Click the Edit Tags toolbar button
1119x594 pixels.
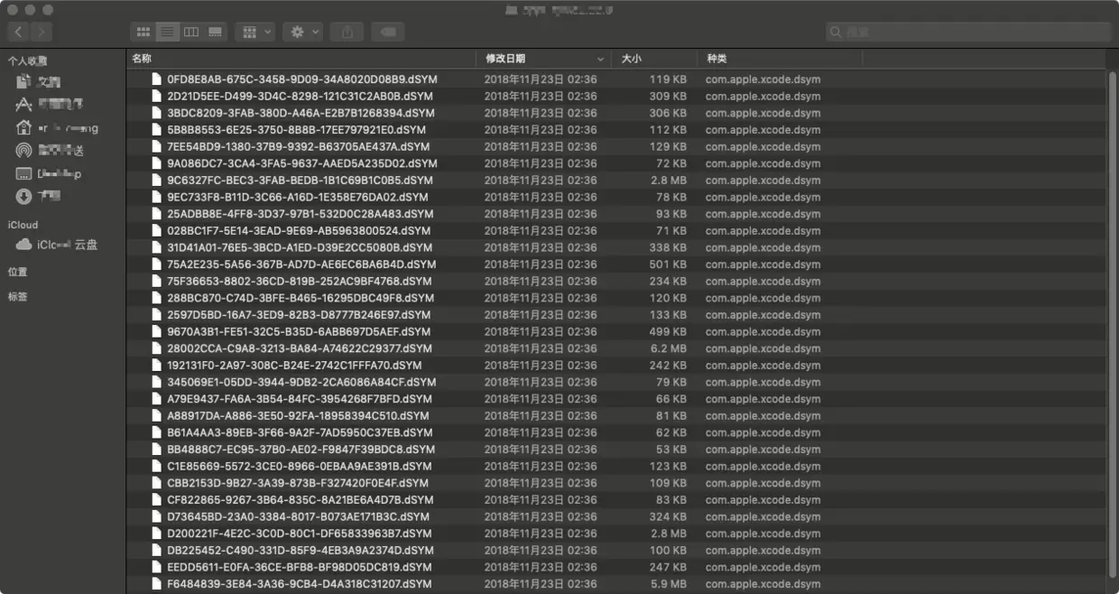point(386,32)
